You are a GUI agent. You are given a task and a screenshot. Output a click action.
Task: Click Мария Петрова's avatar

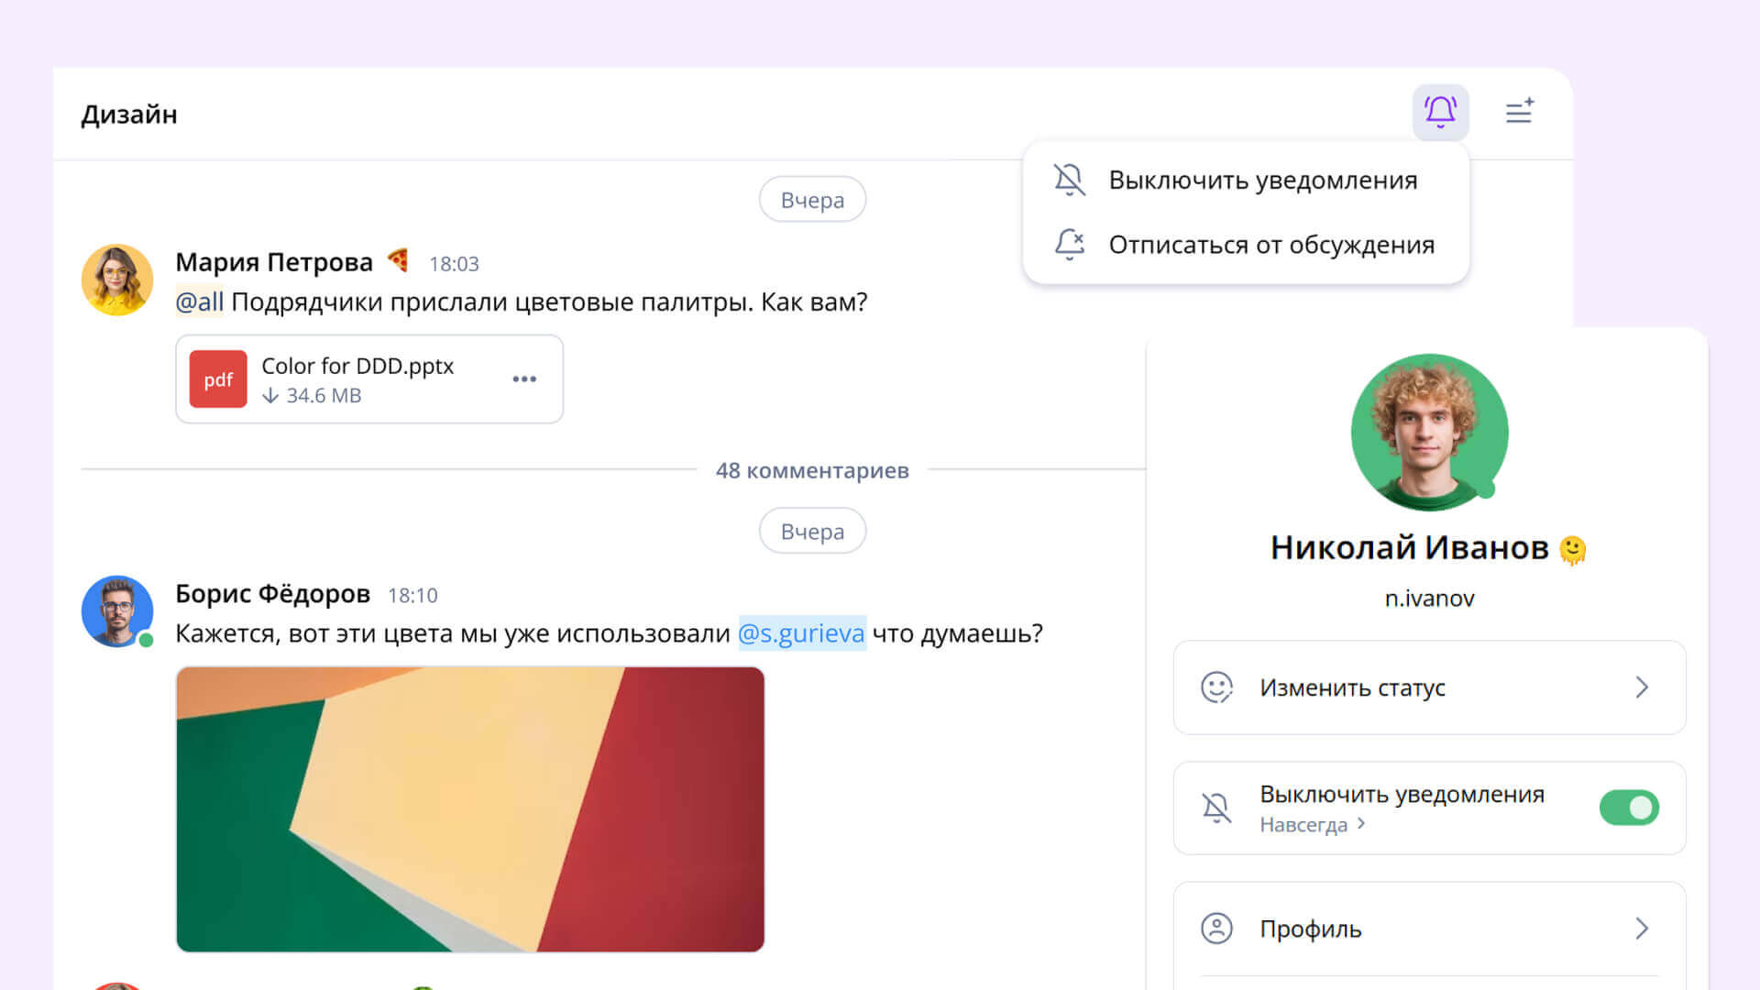[117, 280]
